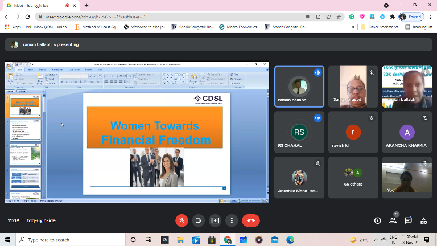Click the shared CDSL presentation slide
Image resolution: width=437 pixels, height=246 pixels.
tap(156, 143)
